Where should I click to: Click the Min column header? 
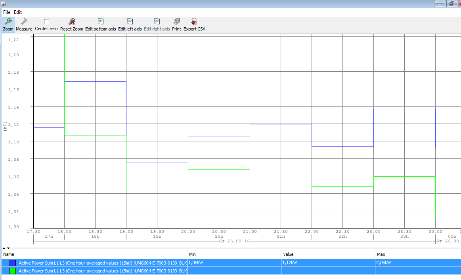point(234,254)
